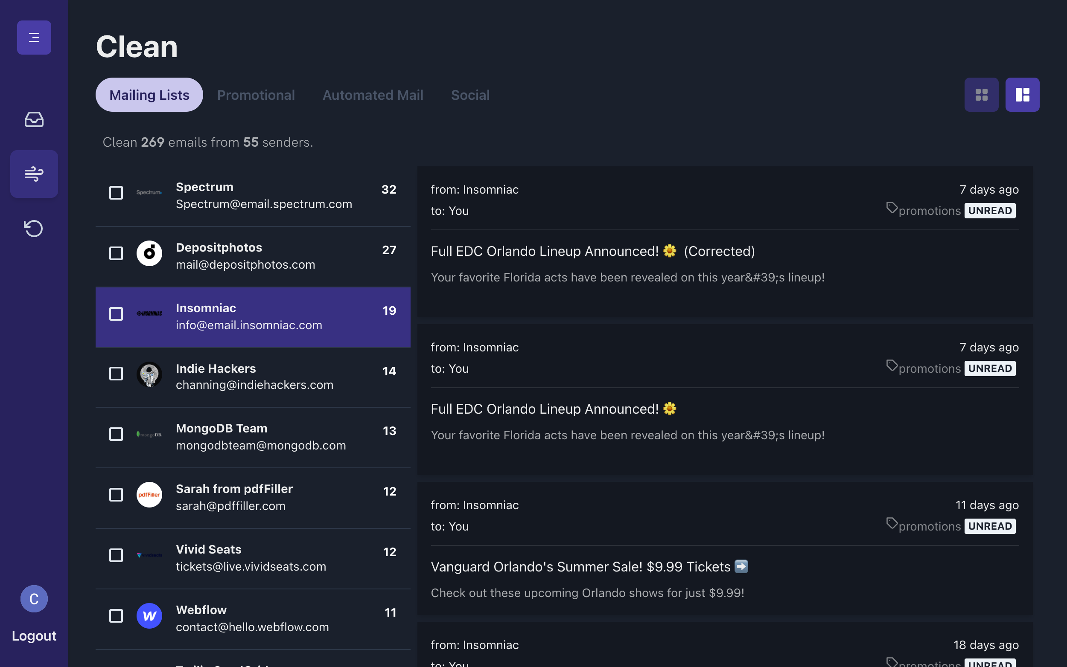Check the Depositphotos sender checkbox
The height and width of the screenshot is (667, 1067).
click(116, 253)
